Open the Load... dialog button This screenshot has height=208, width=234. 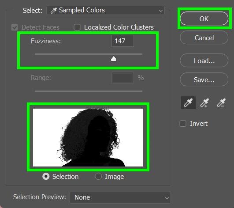click(x=204, y=61)
